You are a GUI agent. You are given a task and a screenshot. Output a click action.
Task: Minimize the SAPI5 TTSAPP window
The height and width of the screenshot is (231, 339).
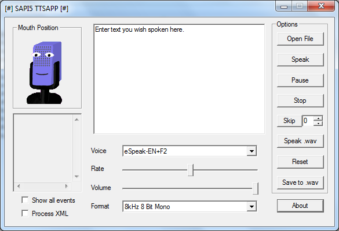click(284, 6)
